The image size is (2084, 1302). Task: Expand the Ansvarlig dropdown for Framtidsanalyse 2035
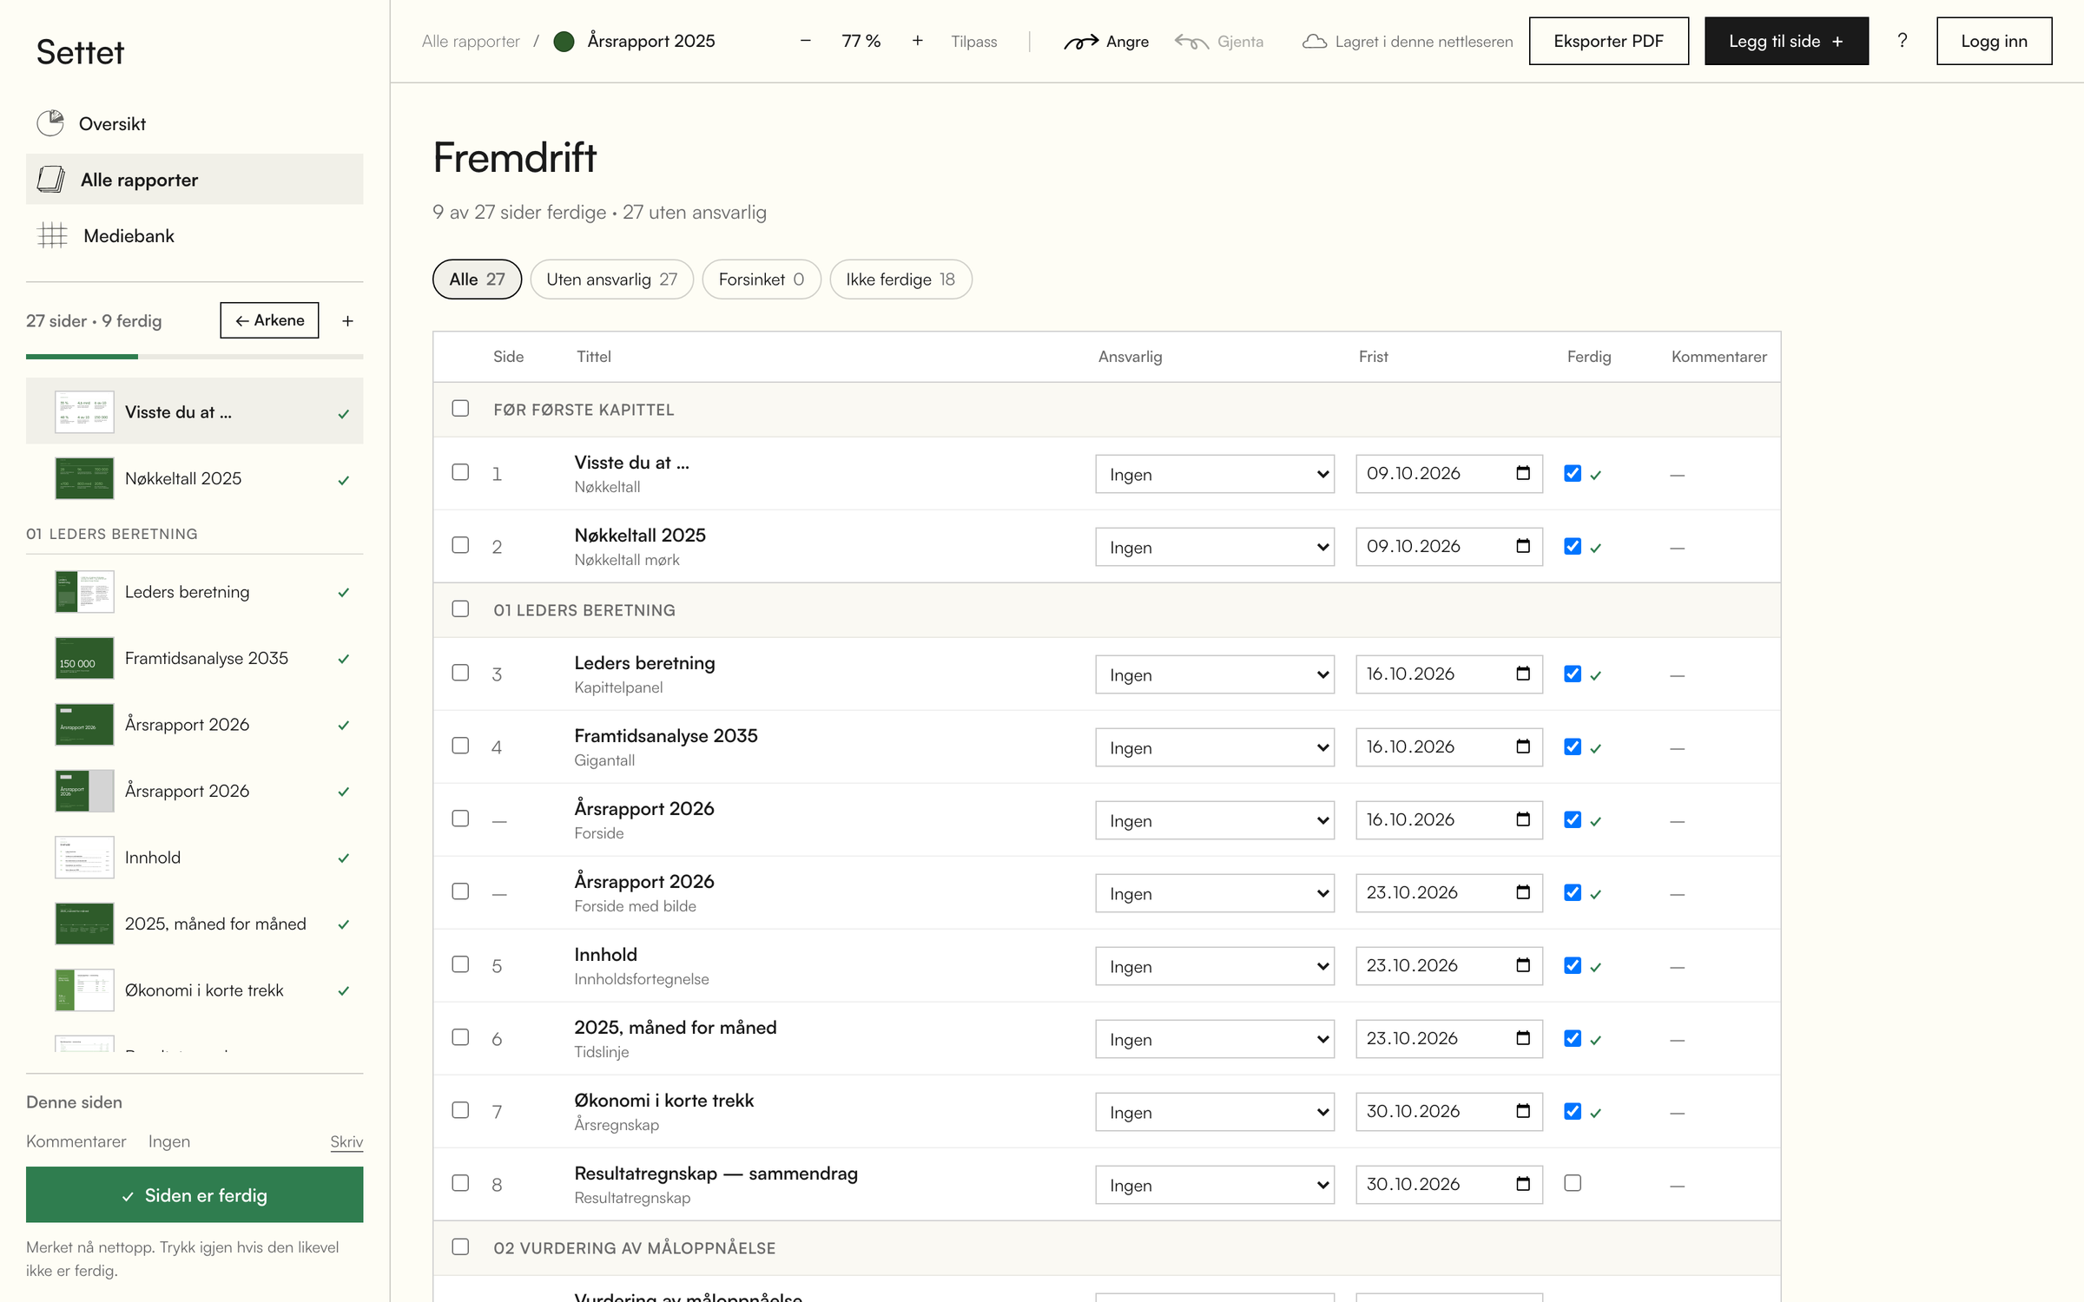point(1215,747)
